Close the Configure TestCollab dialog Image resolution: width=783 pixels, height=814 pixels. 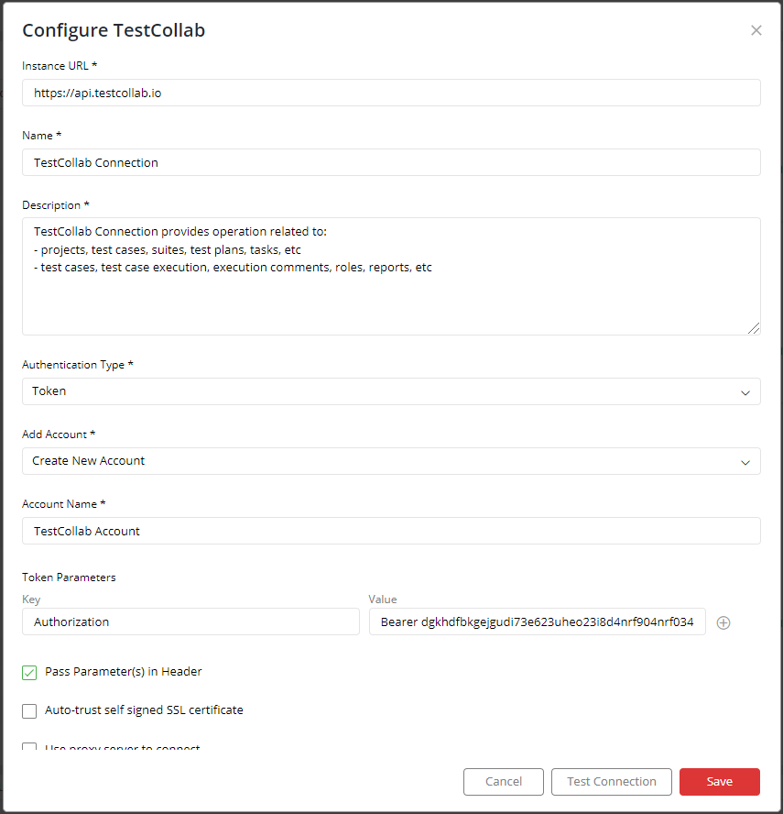756,30
